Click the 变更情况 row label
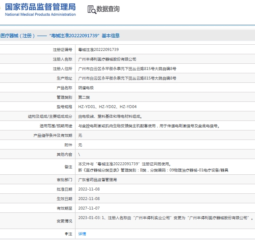Viewport: 255px width, 241px height. pyautogui.click(x=64, y=221)
